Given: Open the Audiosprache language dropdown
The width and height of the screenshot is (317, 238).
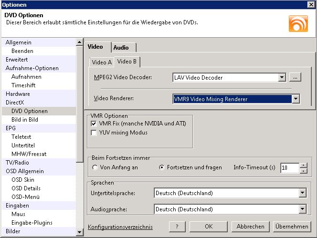Looking at the screenshot, I should [302, 209].
